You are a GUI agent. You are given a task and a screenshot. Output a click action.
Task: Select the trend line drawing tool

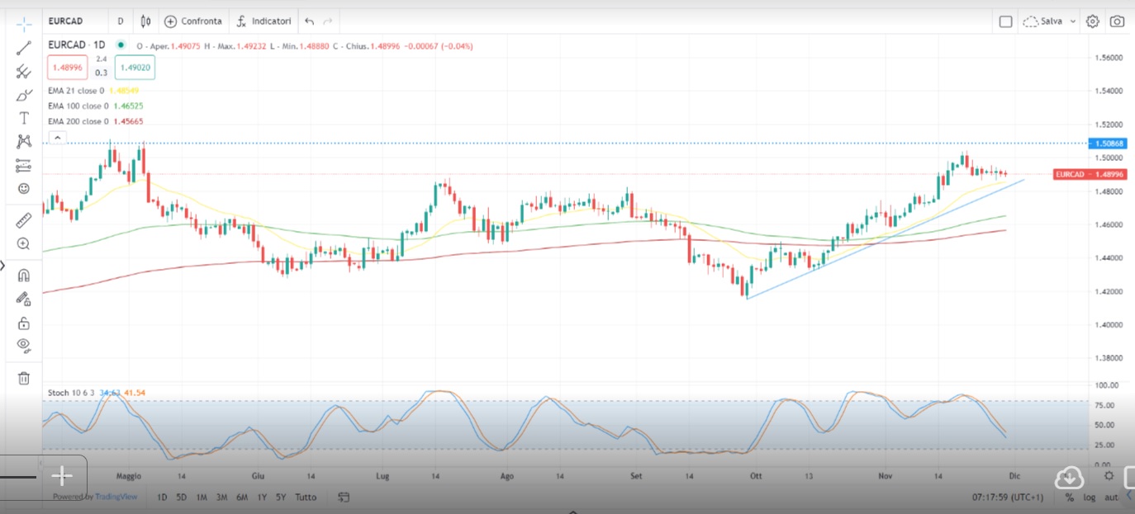[x=24, y=48]
